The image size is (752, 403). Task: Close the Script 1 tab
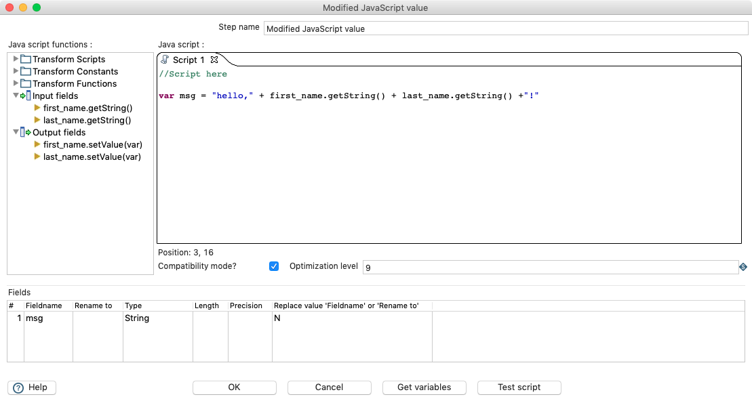point(214,60)
